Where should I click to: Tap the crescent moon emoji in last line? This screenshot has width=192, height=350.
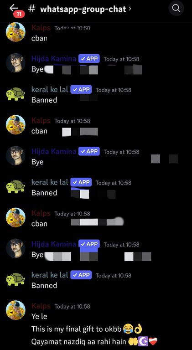(x=143, y=341)
